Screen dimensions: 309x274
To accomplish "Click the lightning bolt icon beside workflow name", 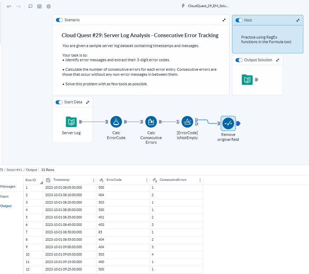I will coord(183,6).
